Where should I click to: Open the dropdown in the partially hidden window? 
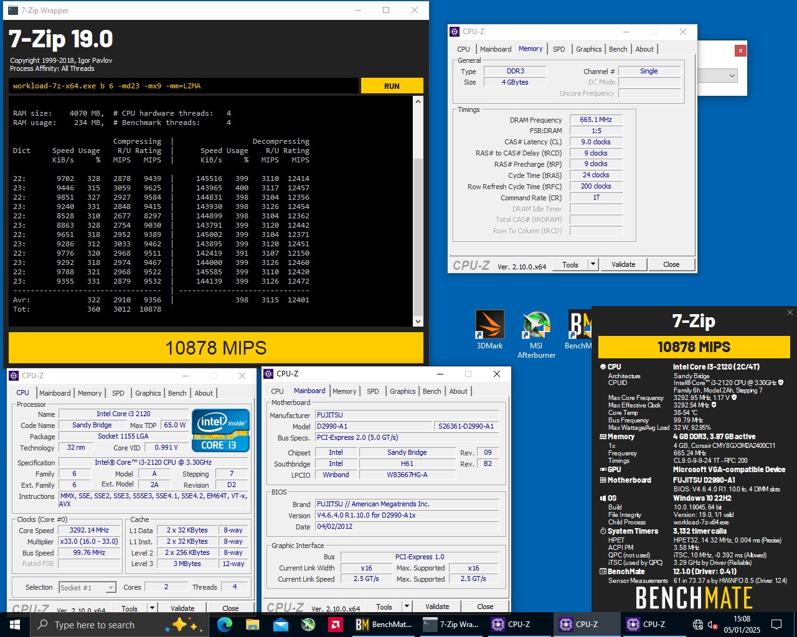(732, 76)
